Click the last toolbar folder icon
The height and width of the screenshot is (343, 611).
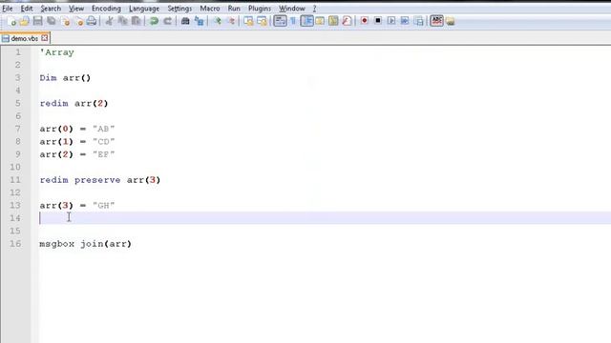point(451,21)
